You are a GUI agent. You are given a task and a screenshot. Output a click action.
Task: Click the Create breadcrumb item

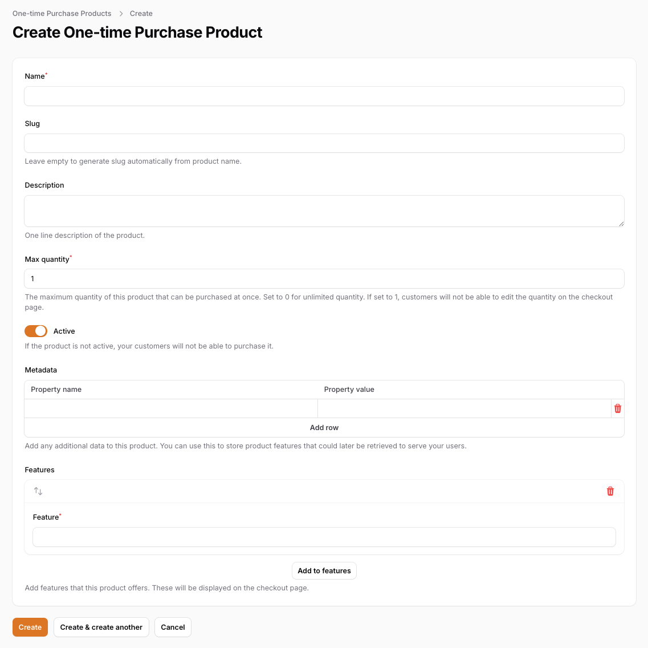[141, 14]
